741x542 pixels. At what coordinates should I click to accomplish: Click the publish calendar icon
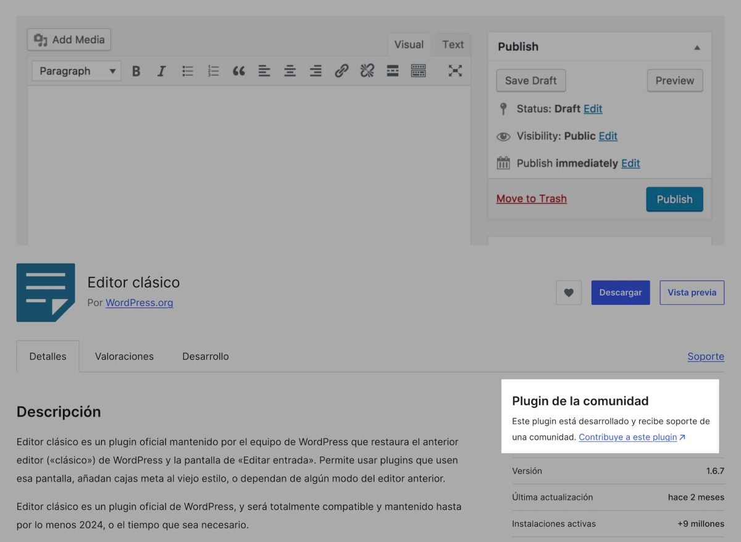pyautogui.click(x=503, y=163)
